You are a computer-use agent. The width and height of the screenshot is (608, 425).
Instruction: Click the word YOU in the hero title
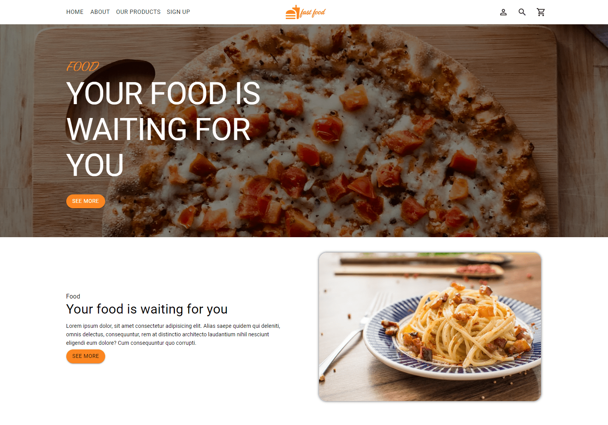(95, 165)
